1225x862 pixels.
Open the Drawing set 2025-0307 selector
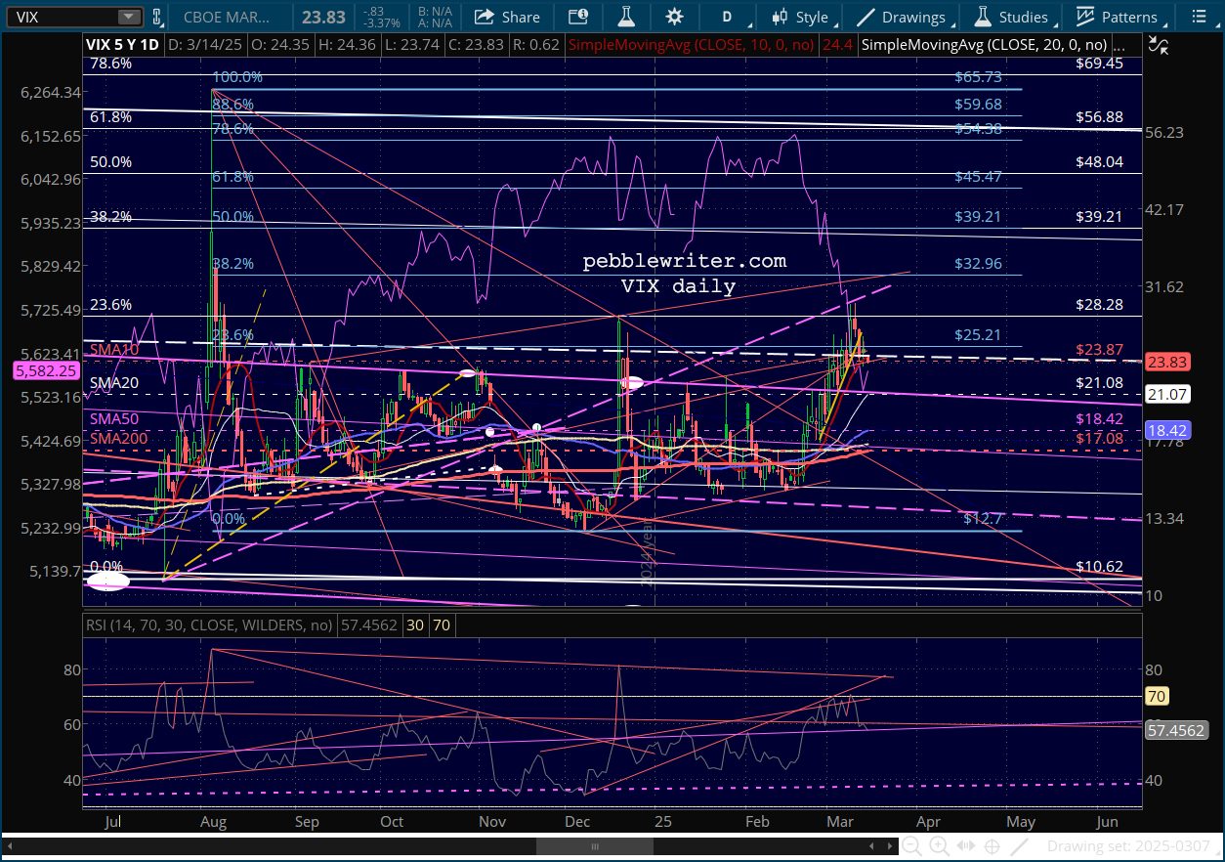1128,846
